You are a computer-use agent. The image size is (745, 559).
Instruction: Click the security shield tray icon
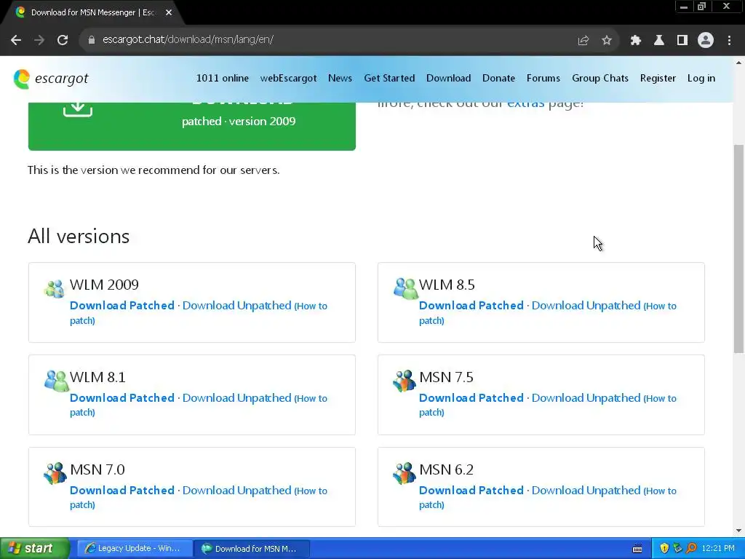coord(664,549)
